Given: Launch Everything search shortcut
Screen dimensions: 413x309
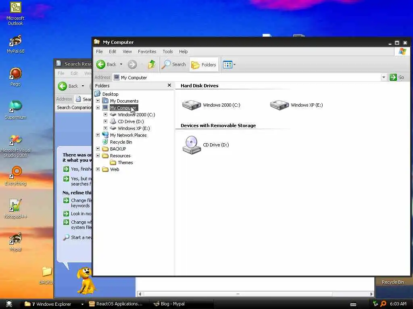Looking at the screenshot, I should (x=15, y=175).
